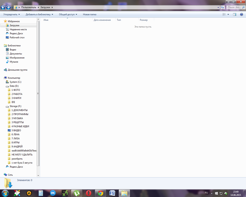Select Сеть in navigation pane

(10, 175)
